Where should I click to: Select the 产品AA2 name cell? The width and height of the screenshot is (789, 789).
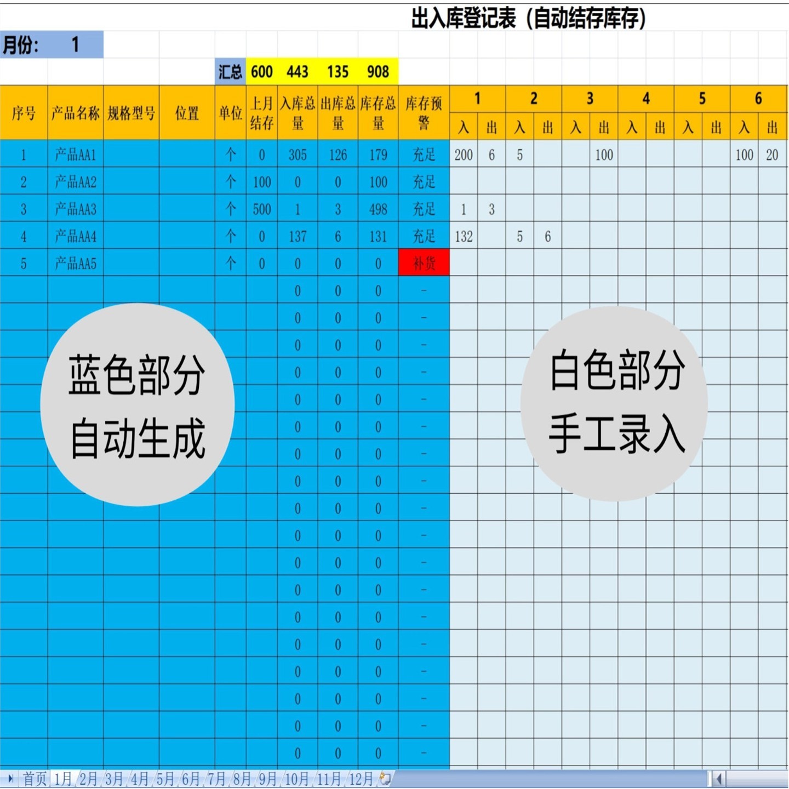(76, 182)
